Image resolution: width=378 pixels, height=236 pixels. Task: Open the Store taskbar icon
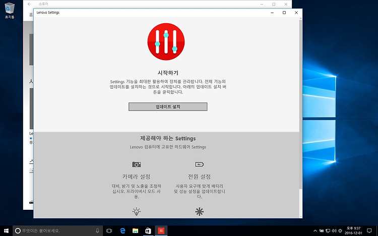[148, 230]
